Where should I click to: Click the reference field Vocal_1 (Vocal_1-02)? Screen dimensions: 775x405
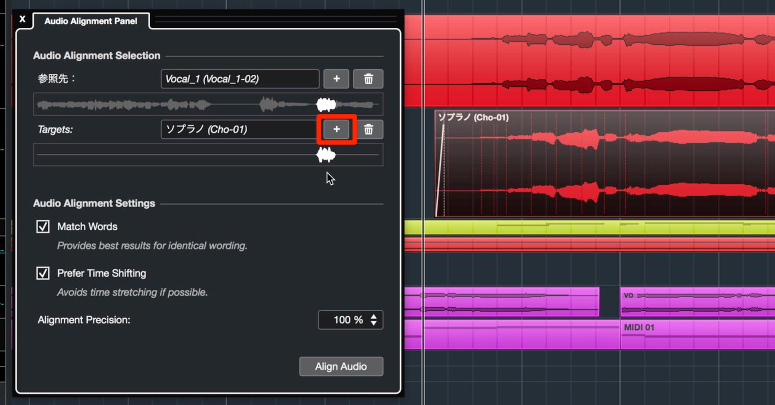click(240, 79)
